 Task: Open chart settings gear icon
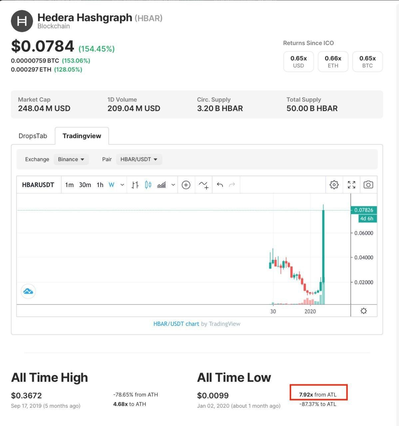click(x=334, y=185)
